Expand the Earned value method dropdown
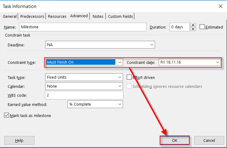Screen dimensions: 227x148 click(120, 104)
